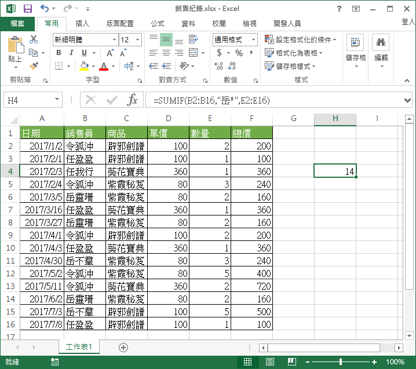Screen dimensions: 416x369
Task: Switch to Page Layout view icon
Action: (x=269, y=362)
